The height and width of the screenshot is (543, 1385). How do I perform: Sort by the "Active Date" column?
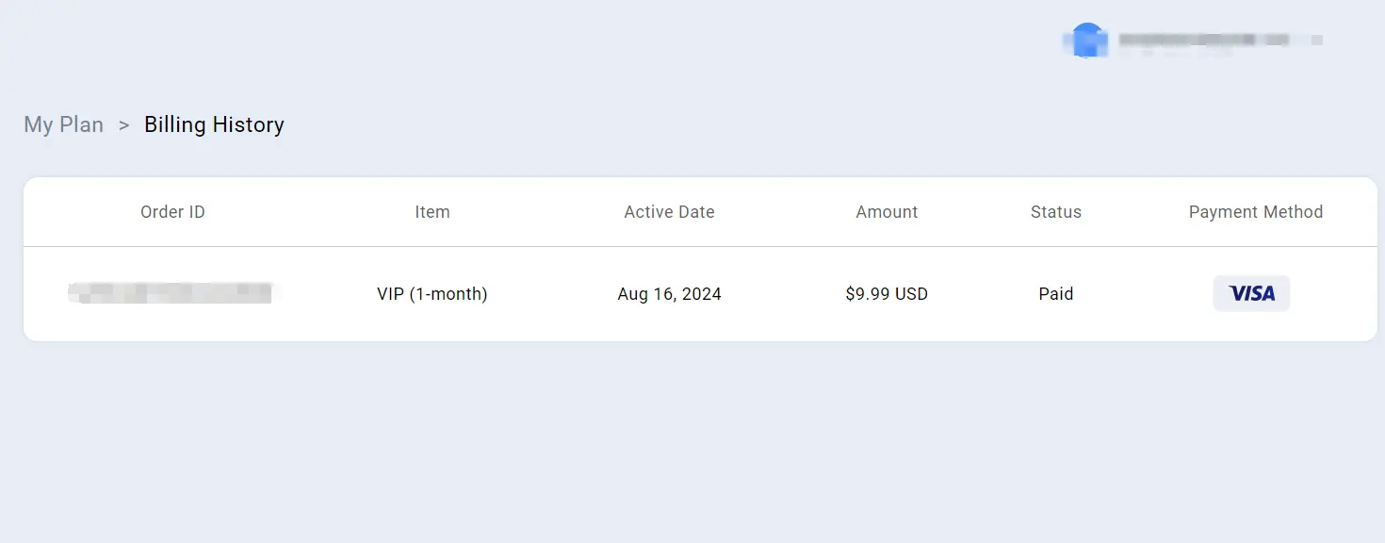[669, 212]
